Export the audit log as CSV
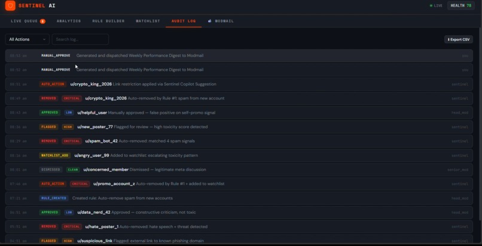The height and width of the screenshot is (246, 482). (458, 40)
